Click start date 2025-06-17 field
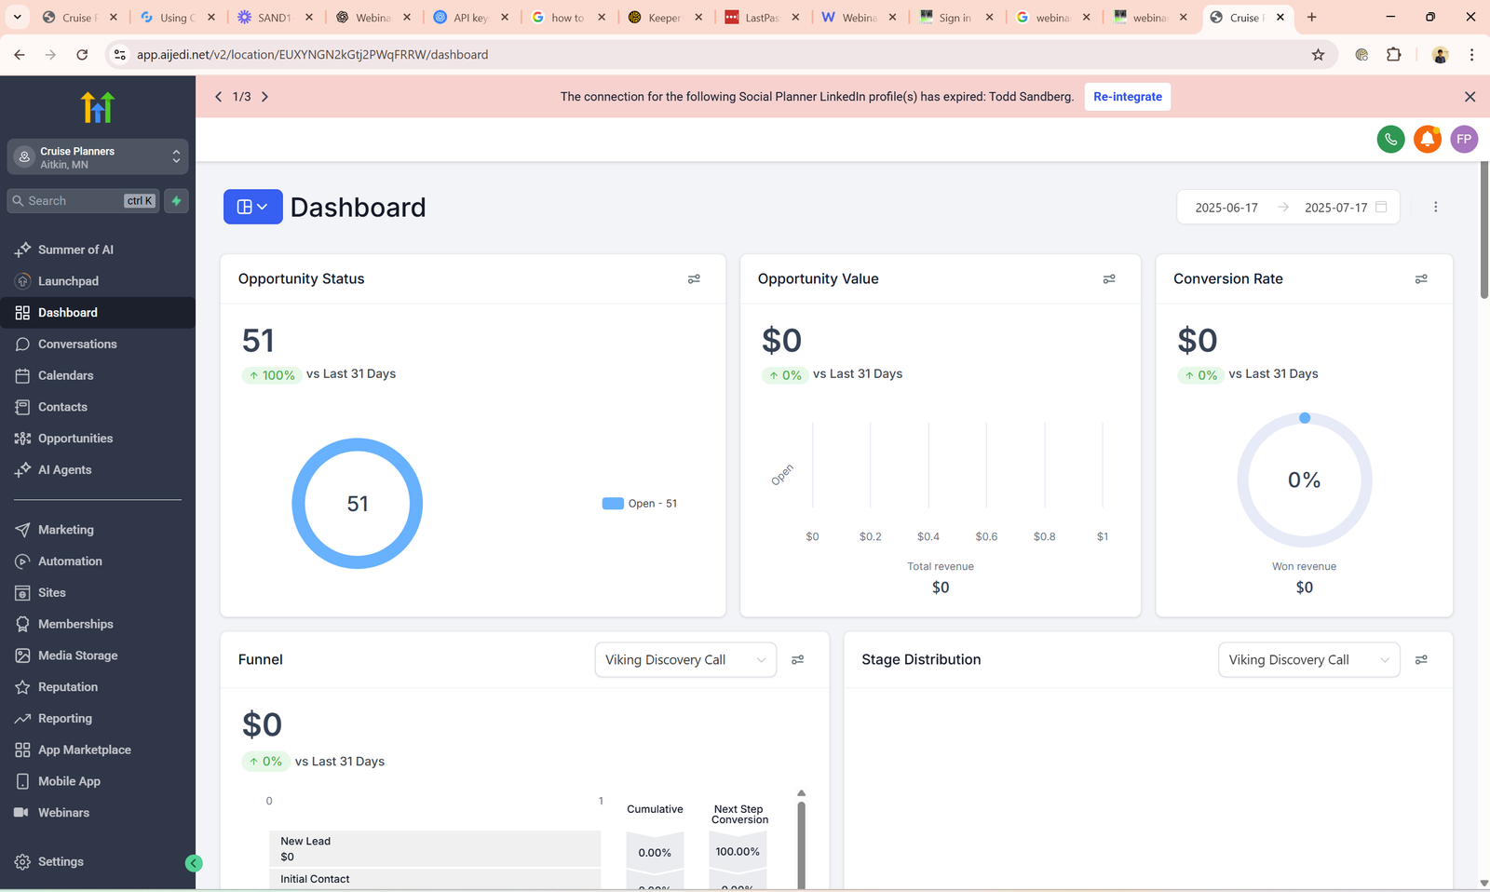Viewport: 1490px width, 892px height. pyautogui.click(x=1226, y=208)
